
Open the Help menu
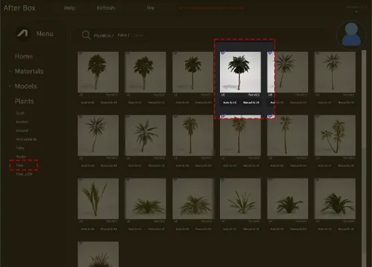70,8
